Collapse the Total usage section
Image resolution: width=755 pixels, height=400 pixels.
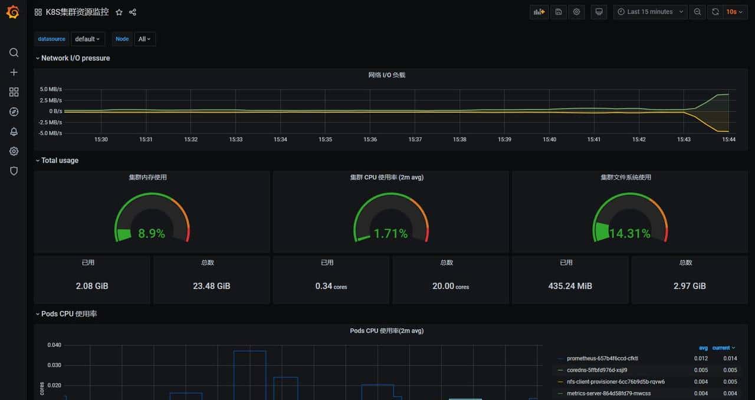(x=57, y=160)
